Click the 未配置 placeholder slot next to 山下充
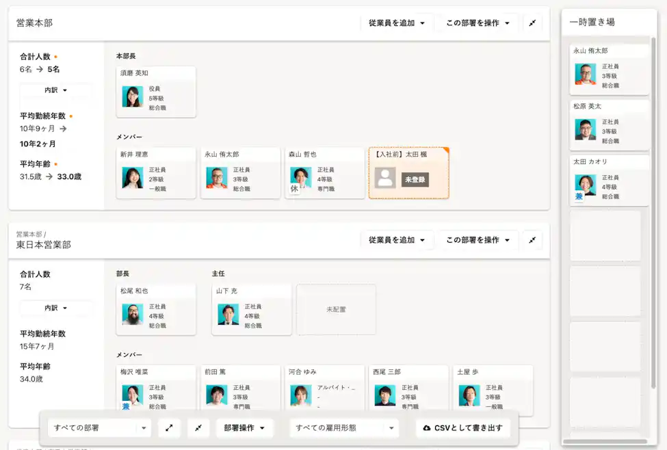 click(336, 309)
